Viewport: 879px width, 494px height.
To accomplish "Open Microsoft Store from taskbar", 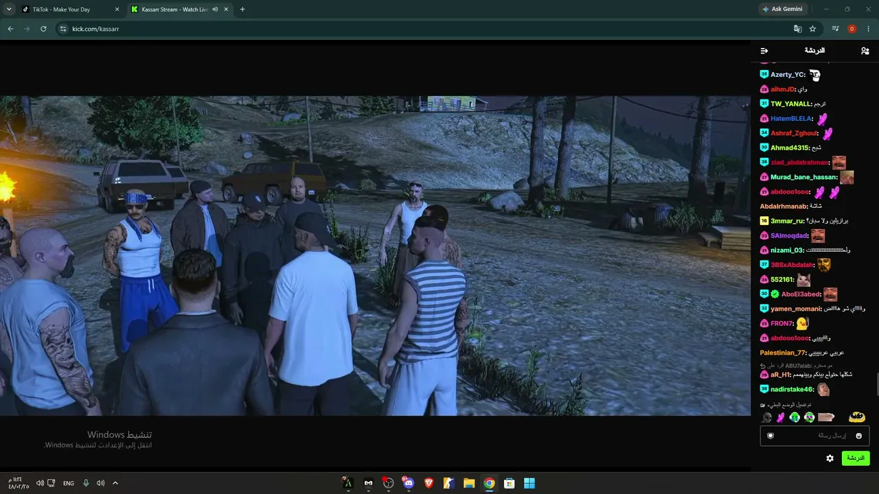I will click(x=510, y=483).
